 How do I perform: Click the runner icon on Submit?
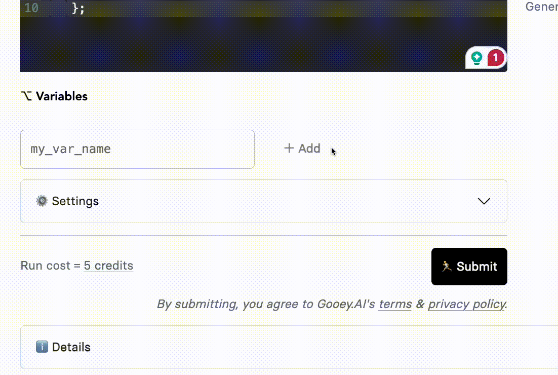coord(446,267)
